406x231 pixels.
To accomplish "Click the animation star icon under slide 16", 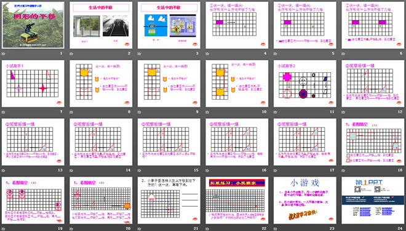I will pyautogui.click(x=207, y=170).
